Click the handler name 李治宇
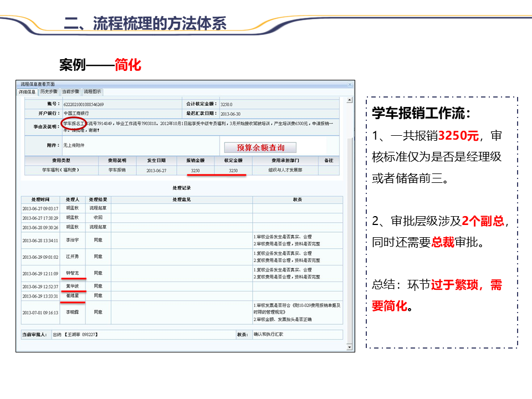This screenshot has height=399, width=532. (x=72, y=240)
